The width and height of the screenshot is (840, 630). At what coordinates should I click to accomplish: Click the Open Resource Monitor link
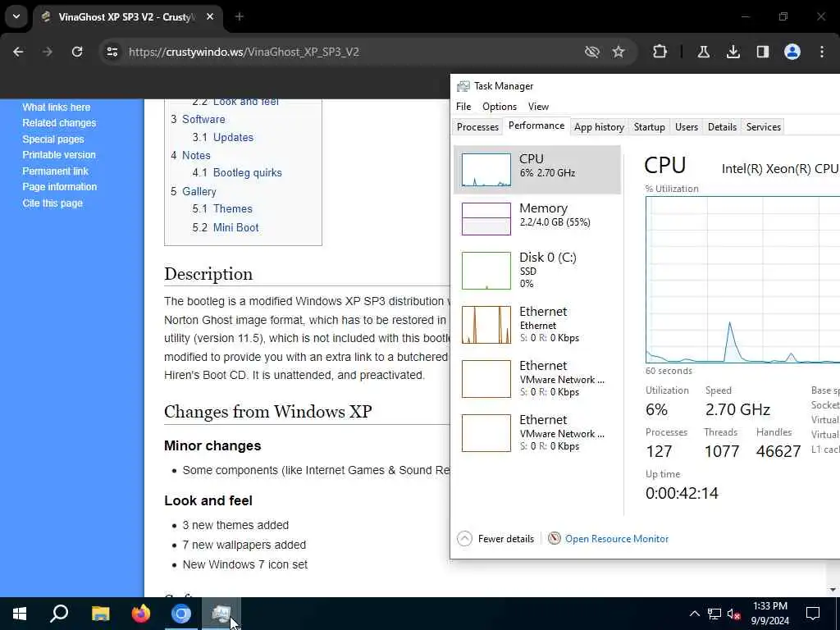[617, 538]
